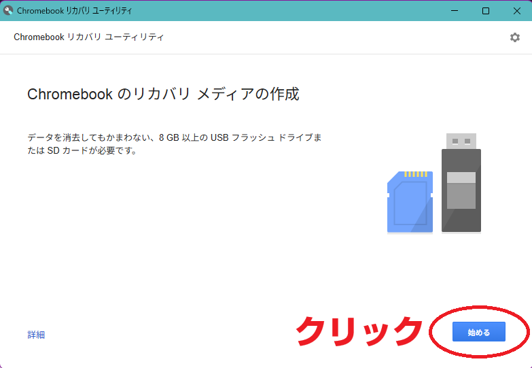Screen dimensions: 532x368
Task: Click the header label Chromebook リカバリ ユーティリティ below title bar
Action: (x=88, y=37)
